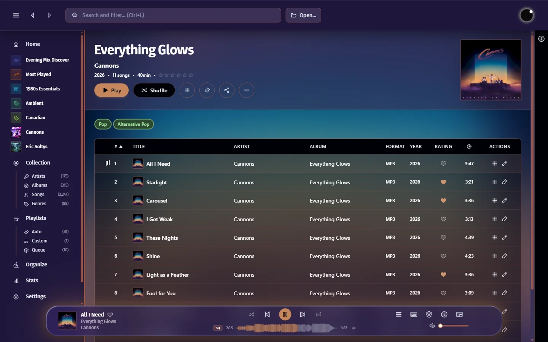
Task: Favorite the I Get Weak track
Action: 443,219
